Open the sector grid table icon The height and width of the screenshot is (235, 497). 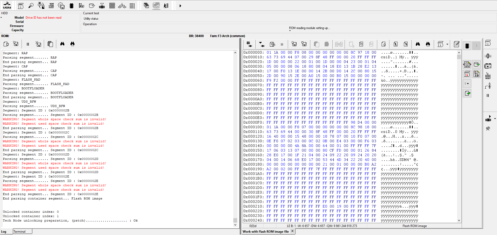(112, 5)
